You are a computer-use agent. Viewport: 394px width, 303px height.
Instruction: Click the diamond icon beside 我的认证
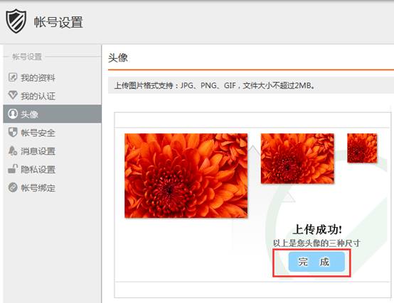[13, 95]
